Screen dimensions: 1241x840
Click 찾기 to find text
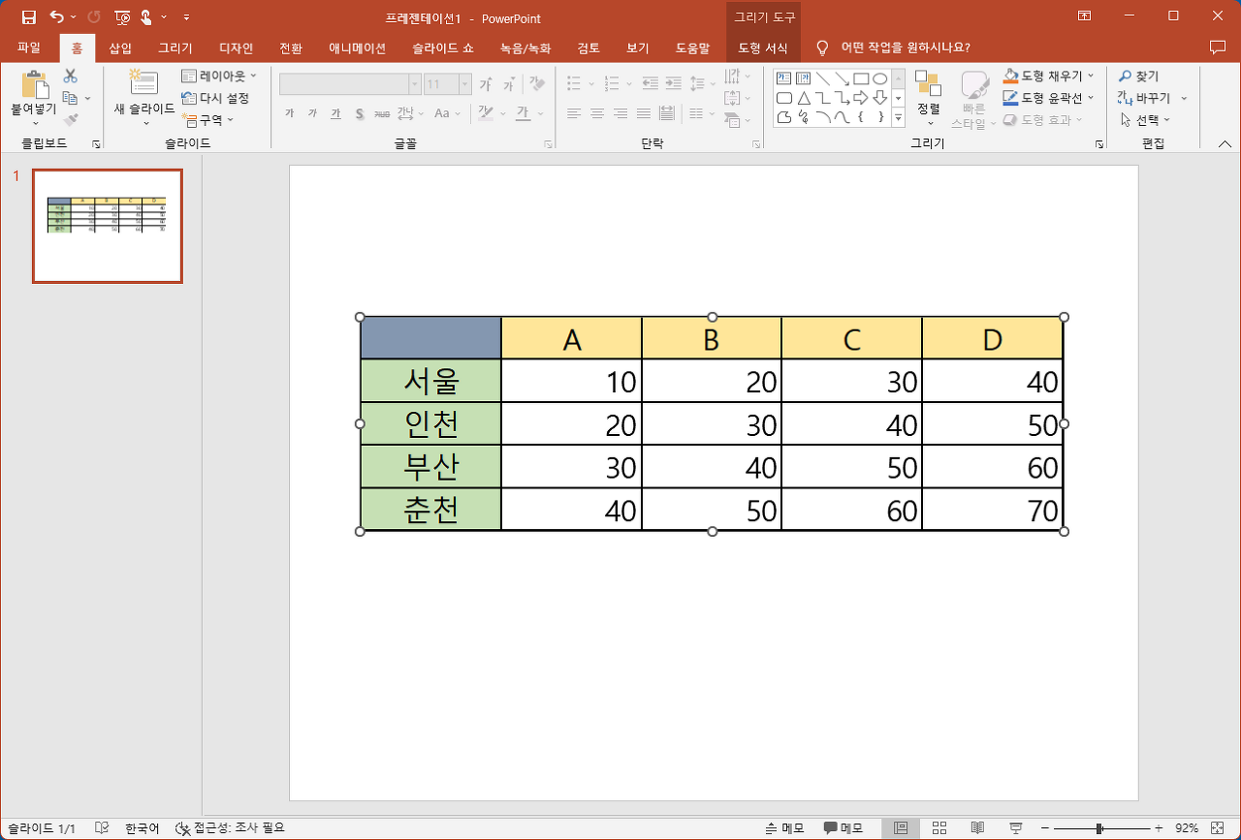pos(1139,76)
